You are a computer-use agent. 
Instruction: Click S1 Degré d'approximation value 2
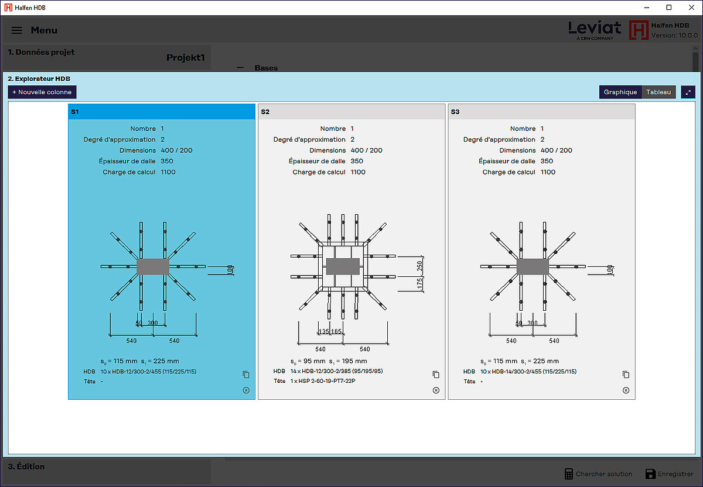tap(163, 139)
